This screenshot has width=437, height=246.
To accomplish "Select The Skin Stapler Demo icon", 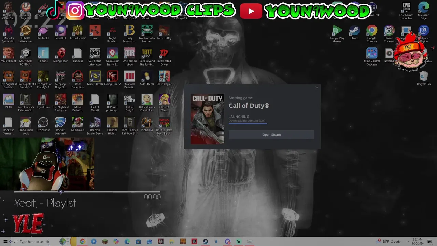I will pyautogui.click(x=95, y=126).
